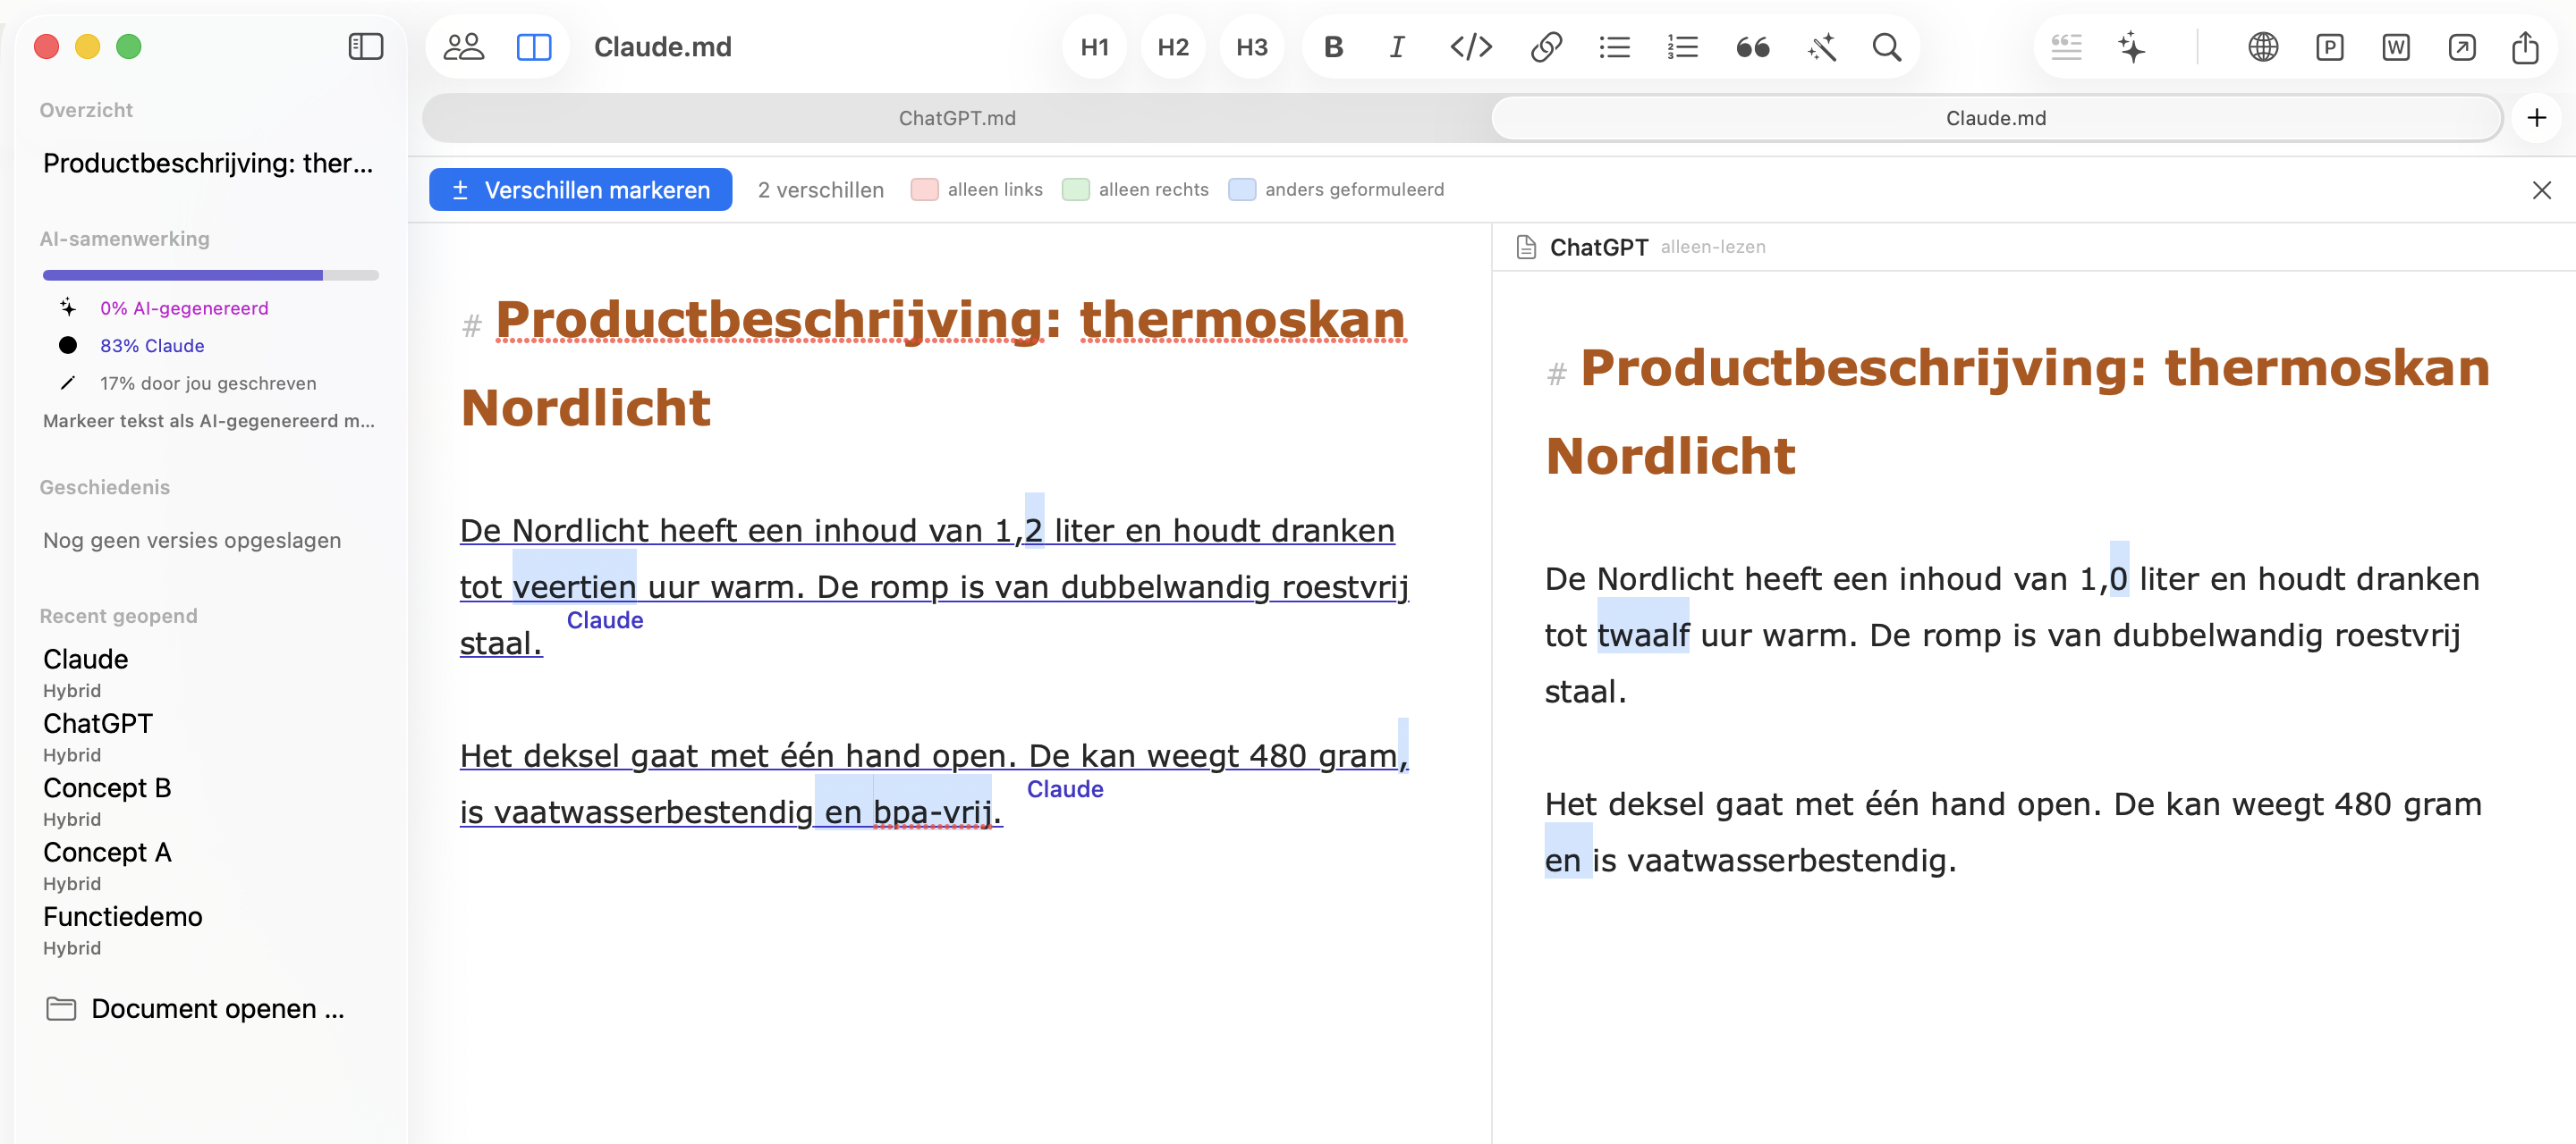Click the AI-samenwerking progress bar
This screenshot has width=2576, height=1144.
211,274
